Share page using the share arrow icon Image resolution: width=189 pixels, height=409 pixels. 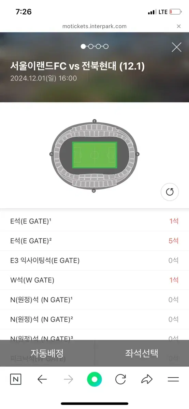pos(147,379)
